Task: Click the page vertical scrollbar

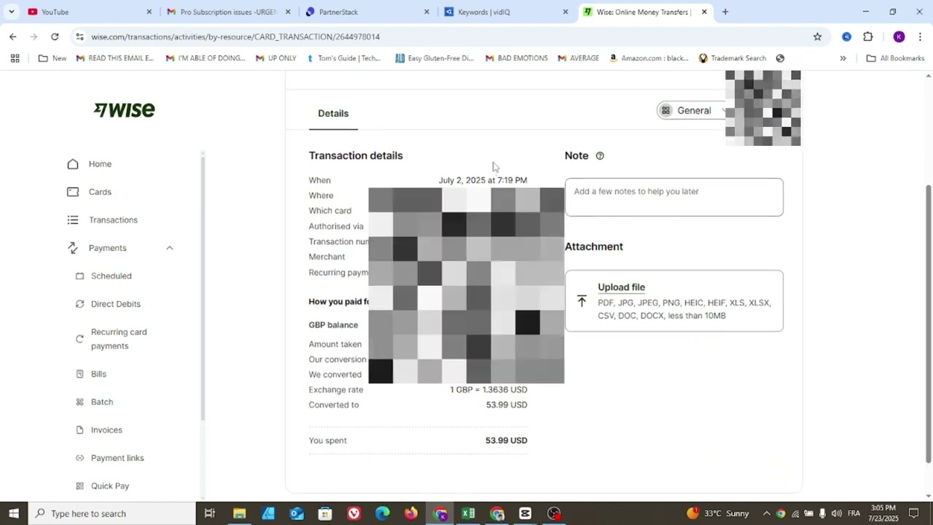Action: (x=928, y=323)
